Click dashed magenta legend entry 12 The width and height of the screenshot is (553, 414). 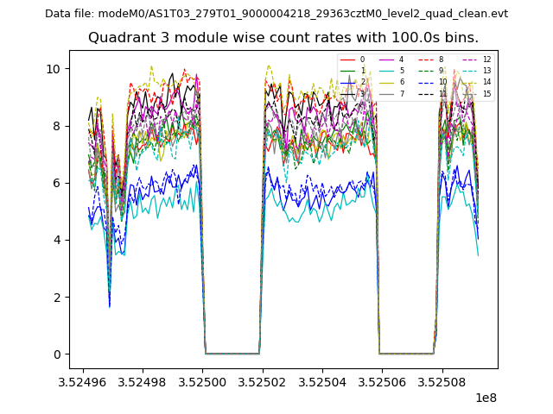[477, 60]
